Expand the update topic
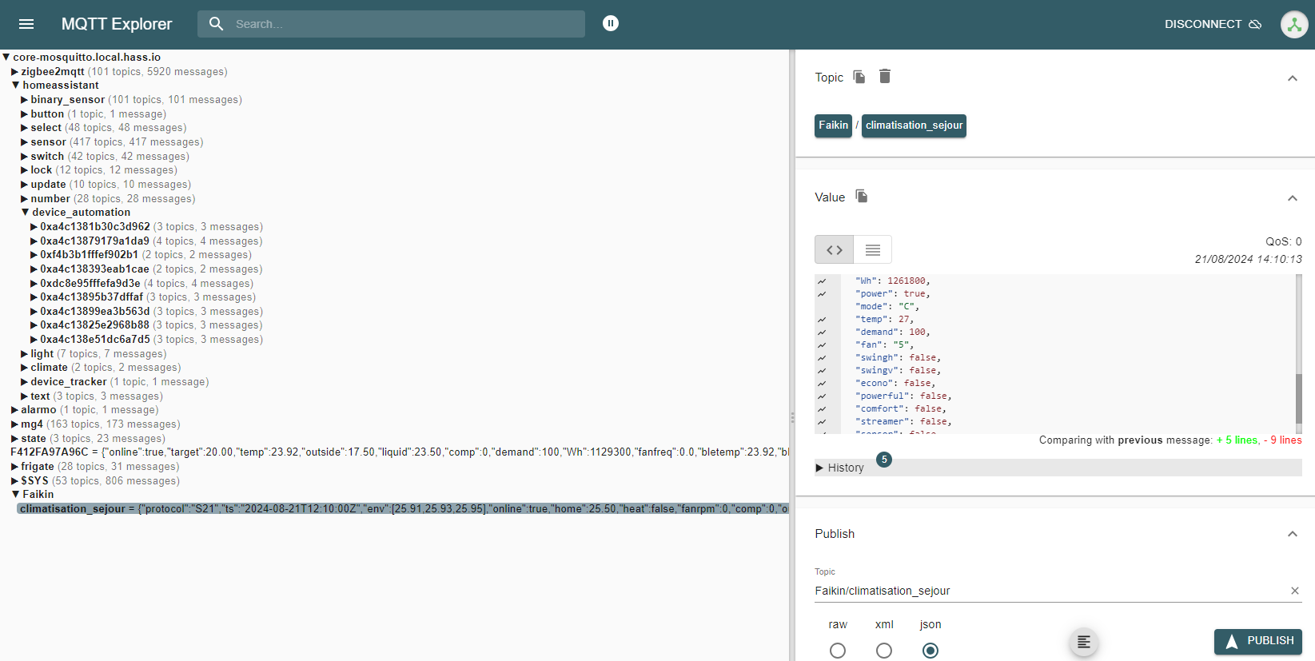This screenshot has width=1315, height=661. pos(24,185)
